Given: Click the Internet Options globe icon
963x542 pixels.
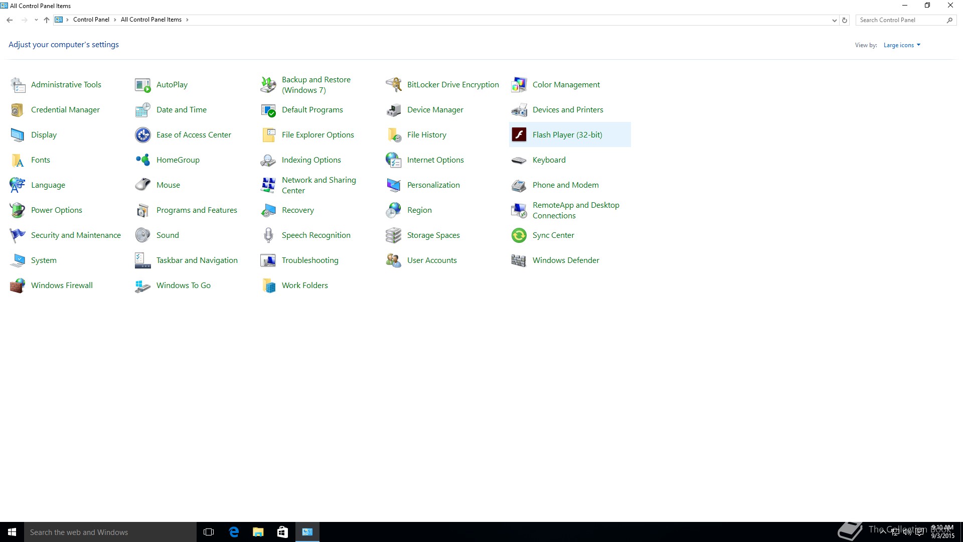Looking at the screenshot, I should (x=394, y=160).
